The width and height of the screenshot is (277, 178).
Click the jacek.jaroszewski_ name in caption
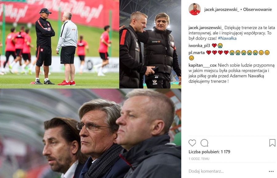(206, 28)
